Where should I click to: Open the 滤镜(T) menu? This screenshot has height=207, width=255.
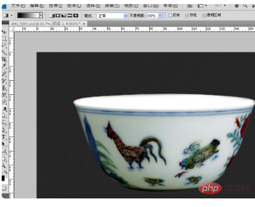(112, 6)
